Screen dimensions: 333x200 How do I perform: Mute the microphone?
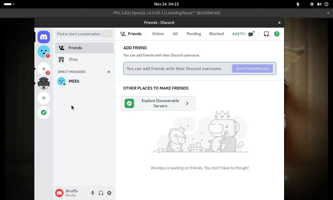click(92, 193)
